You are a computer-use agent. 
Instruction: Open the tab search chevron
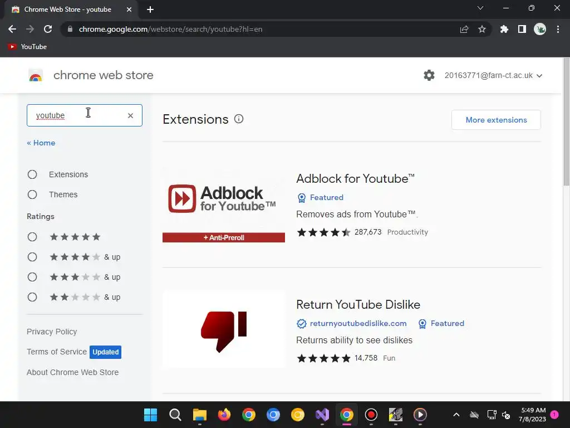coord(480,8)
